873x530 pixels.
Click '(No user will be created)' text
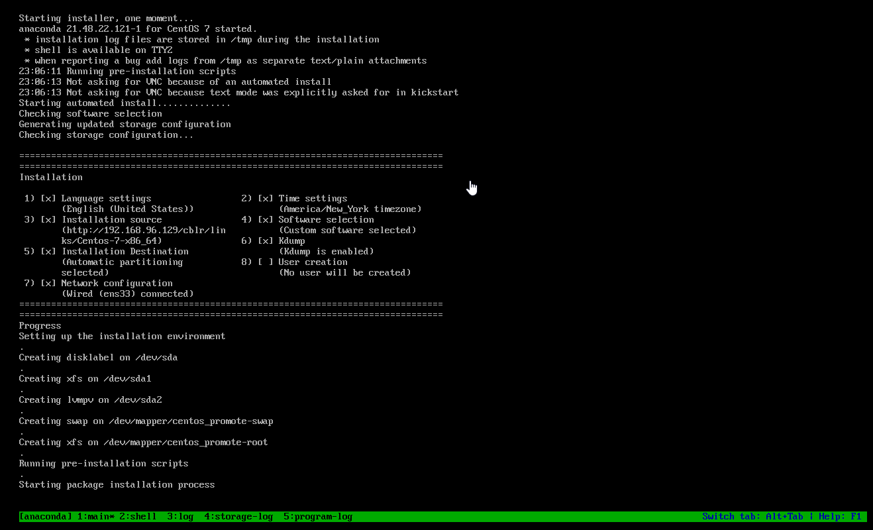(x=344, y=272)
